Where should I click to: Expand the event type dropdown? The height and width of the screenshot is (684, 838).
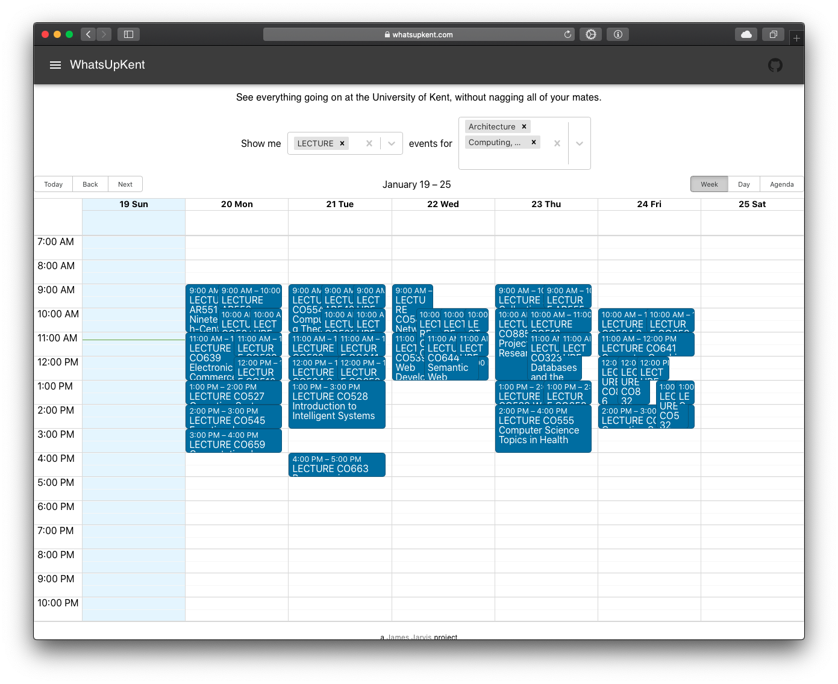tap(392, 143)
